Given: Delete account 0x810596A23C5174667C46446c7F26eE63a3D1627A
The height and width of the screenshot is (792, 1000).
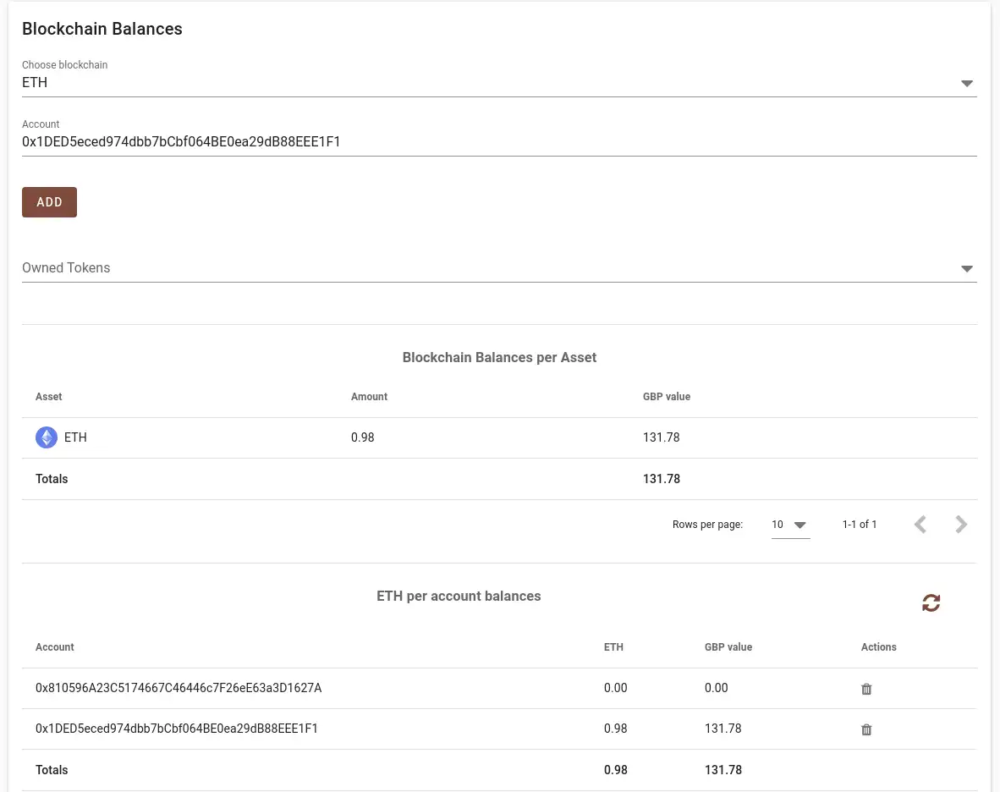Looking at the screenshot, I should [x=866, y=689].
